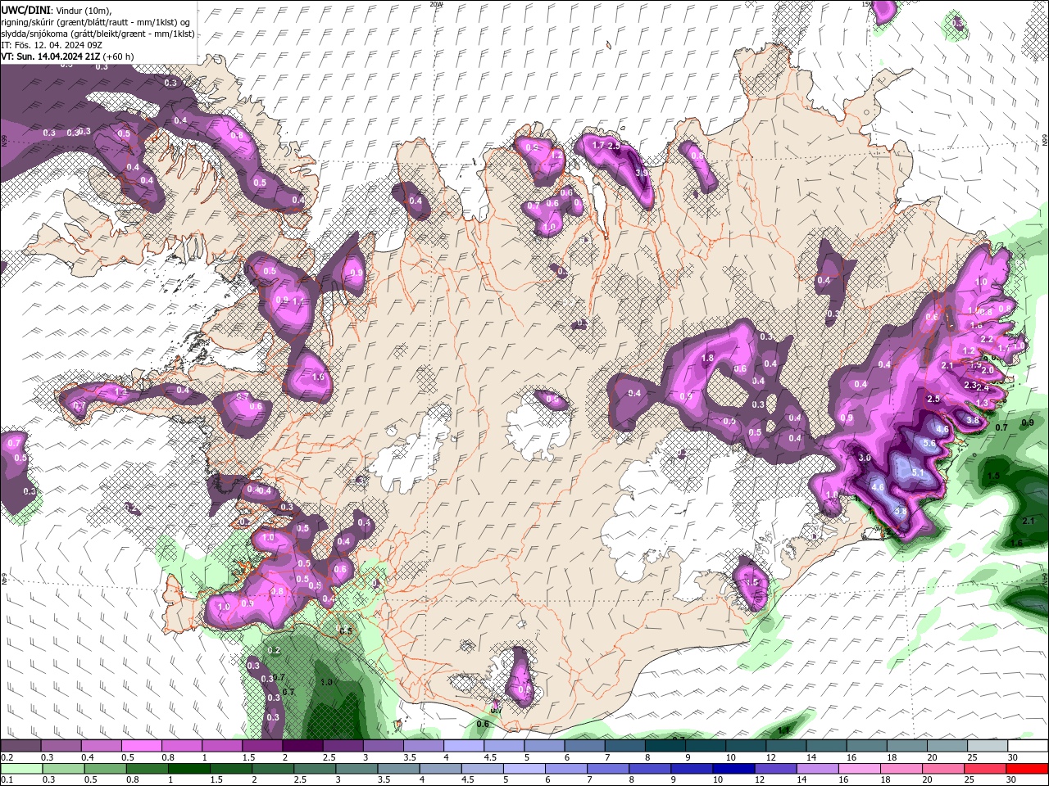The height and width of the screenshot is (786, 1049).
Task: Select the violet 12 swatch in rain legend
Action: [775, 769]
